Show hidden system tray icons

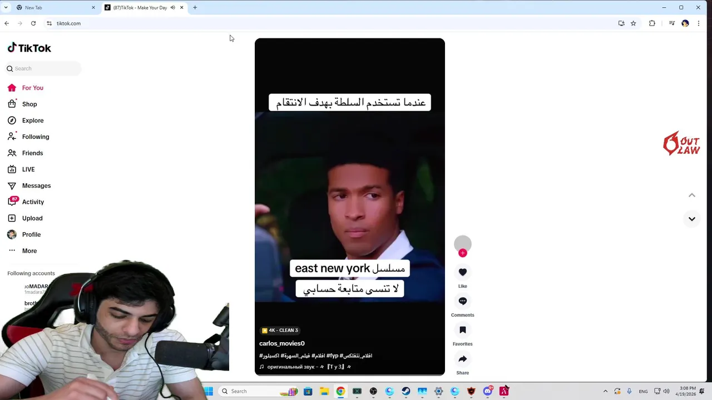point(605,391)
